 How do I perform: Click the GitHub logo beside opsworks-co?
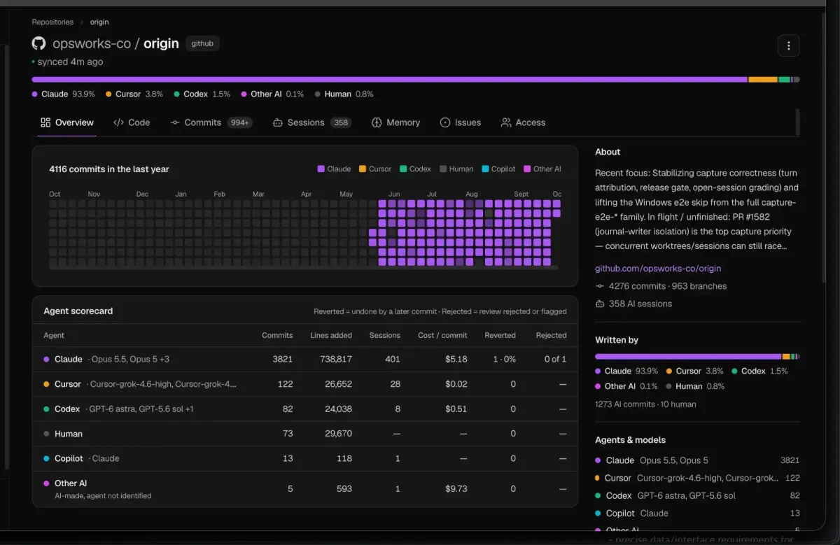38,43
